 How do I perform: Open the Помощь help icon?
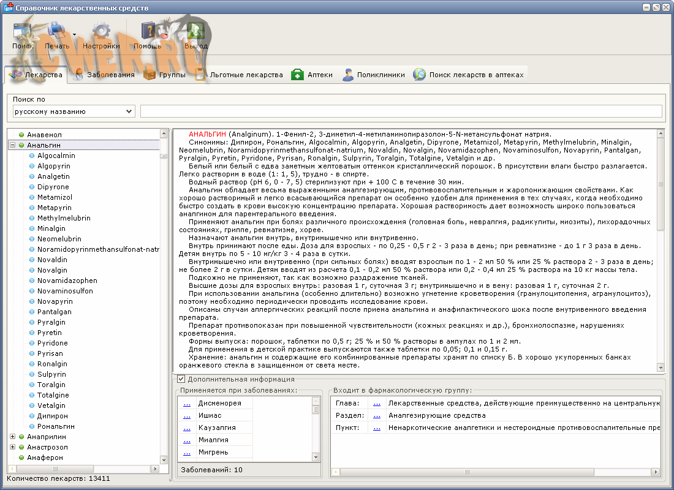tap(148, 32)
